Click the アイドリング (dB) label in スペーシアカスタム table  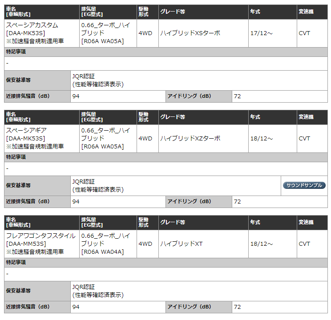click(189, 96)
